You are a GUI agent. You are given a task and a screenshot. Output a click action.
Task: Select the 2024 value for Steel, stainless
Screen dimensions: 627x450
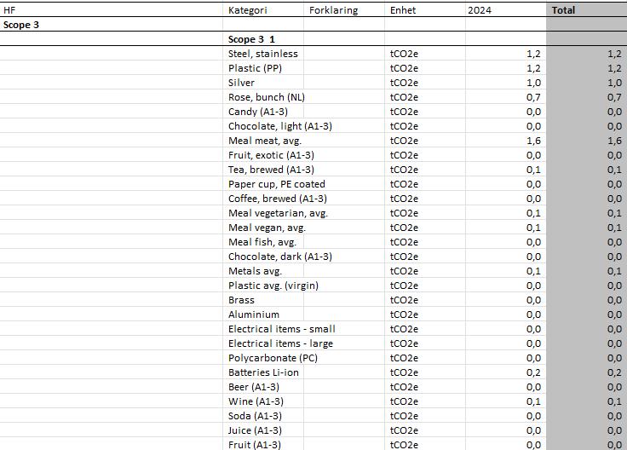pos(533,54)
